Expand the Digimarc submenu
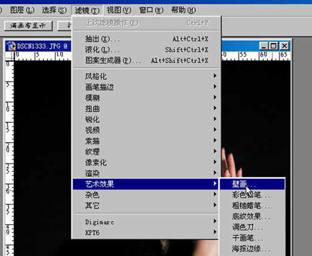312x256 pixels. pyautogui.click(x=146, y=222)
